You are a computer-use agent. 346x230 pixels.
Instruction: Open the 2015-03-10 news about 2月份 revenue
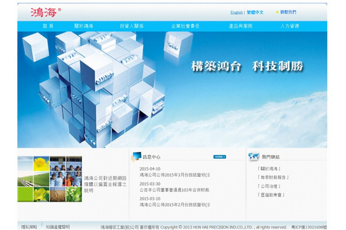[x=175, y=205]
